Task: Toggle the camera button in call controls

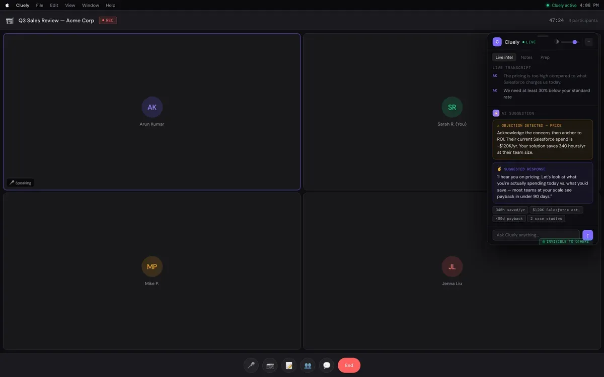Action: pyautogui.click(x=270, y=365)
